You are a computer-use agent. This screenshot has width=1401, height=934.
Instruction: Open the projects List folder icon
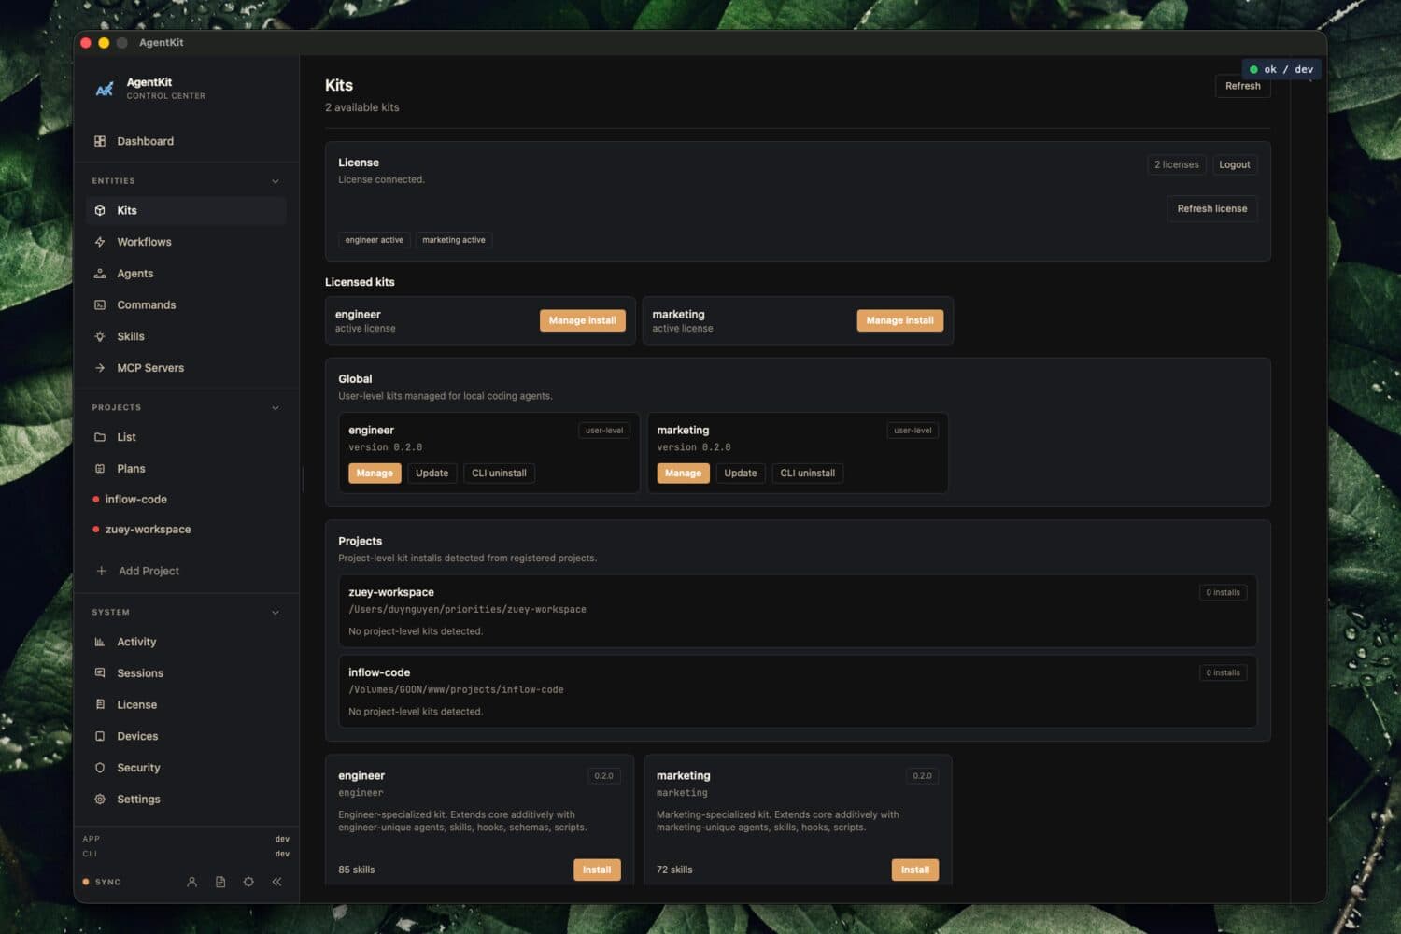click(100, 437)
